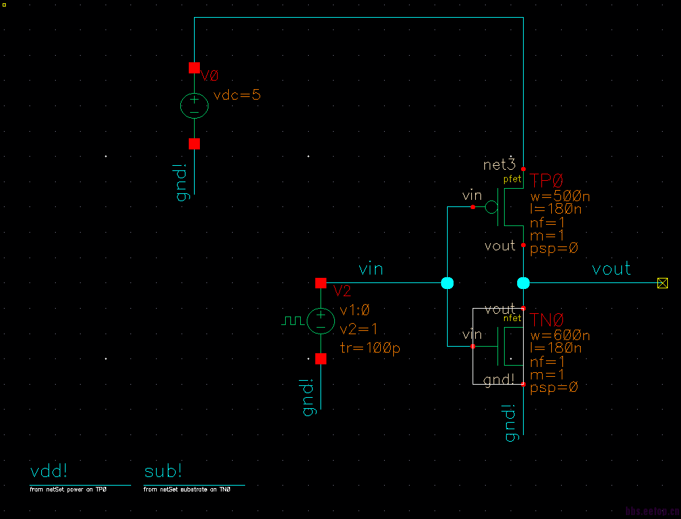Image resolution: width=681 pixels, height=519 pixels.
Task: Select the sub! net expression label
Action: click(x=163, y=472)
